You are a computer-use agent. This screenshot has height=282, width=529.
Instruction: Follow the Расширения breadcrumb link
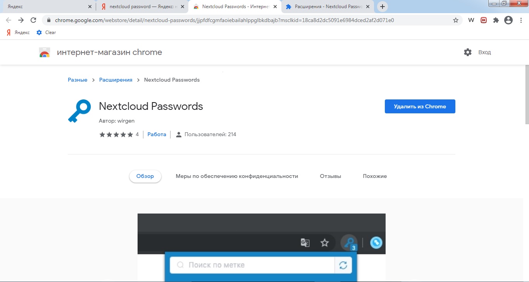[115, 80]
